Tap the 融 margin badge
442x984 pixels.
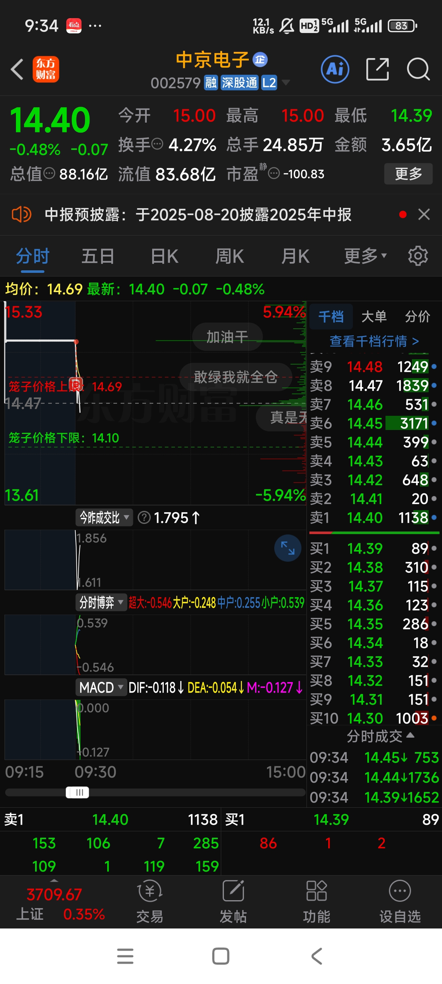coord(211,83)
